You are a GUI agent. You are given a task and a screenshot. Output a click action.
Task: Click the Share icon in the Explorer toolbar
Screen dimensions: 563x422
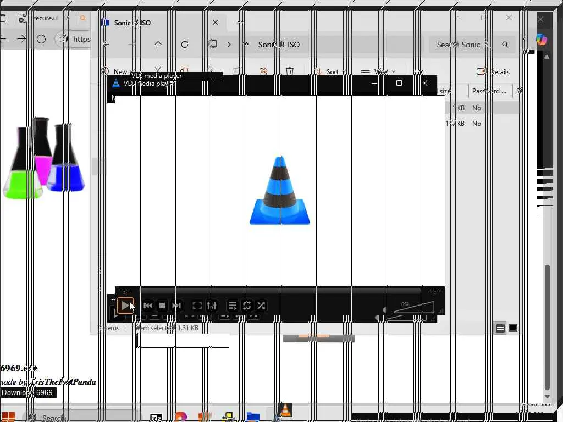pos(263,71)
